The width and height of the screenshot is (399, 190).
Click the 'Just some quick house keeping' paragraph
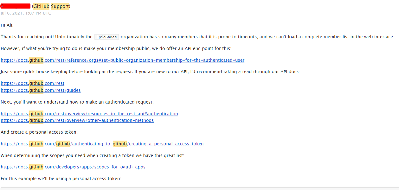(x=150, y=72)
